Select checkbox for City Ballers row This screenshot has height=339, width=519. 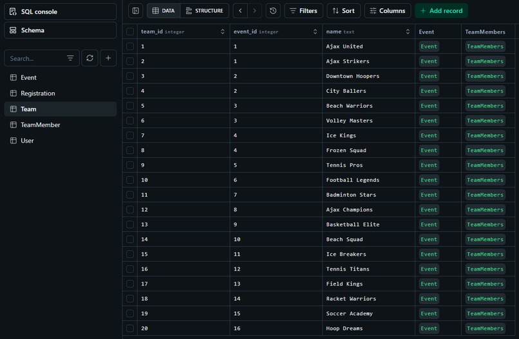(130, 91)
